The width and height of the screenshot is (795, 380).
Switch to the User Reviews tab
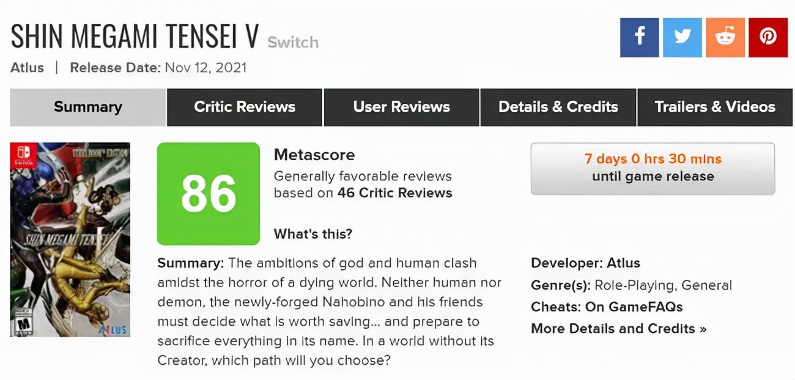click(402, 107)
